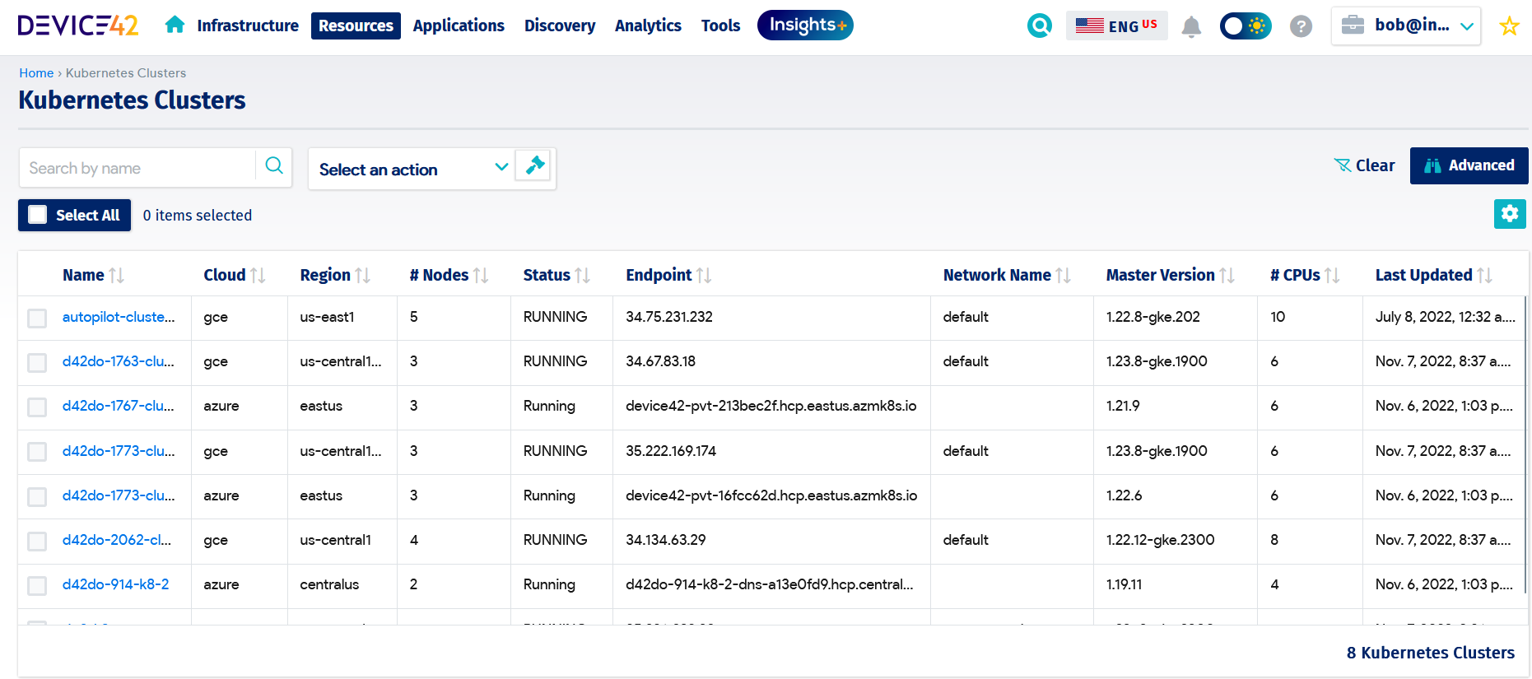Image resolution: width=1532 pixels, height=679 pixels.
Task: Open the Device42 home icon
Action: pyautogui.click(x=175, y=25)
